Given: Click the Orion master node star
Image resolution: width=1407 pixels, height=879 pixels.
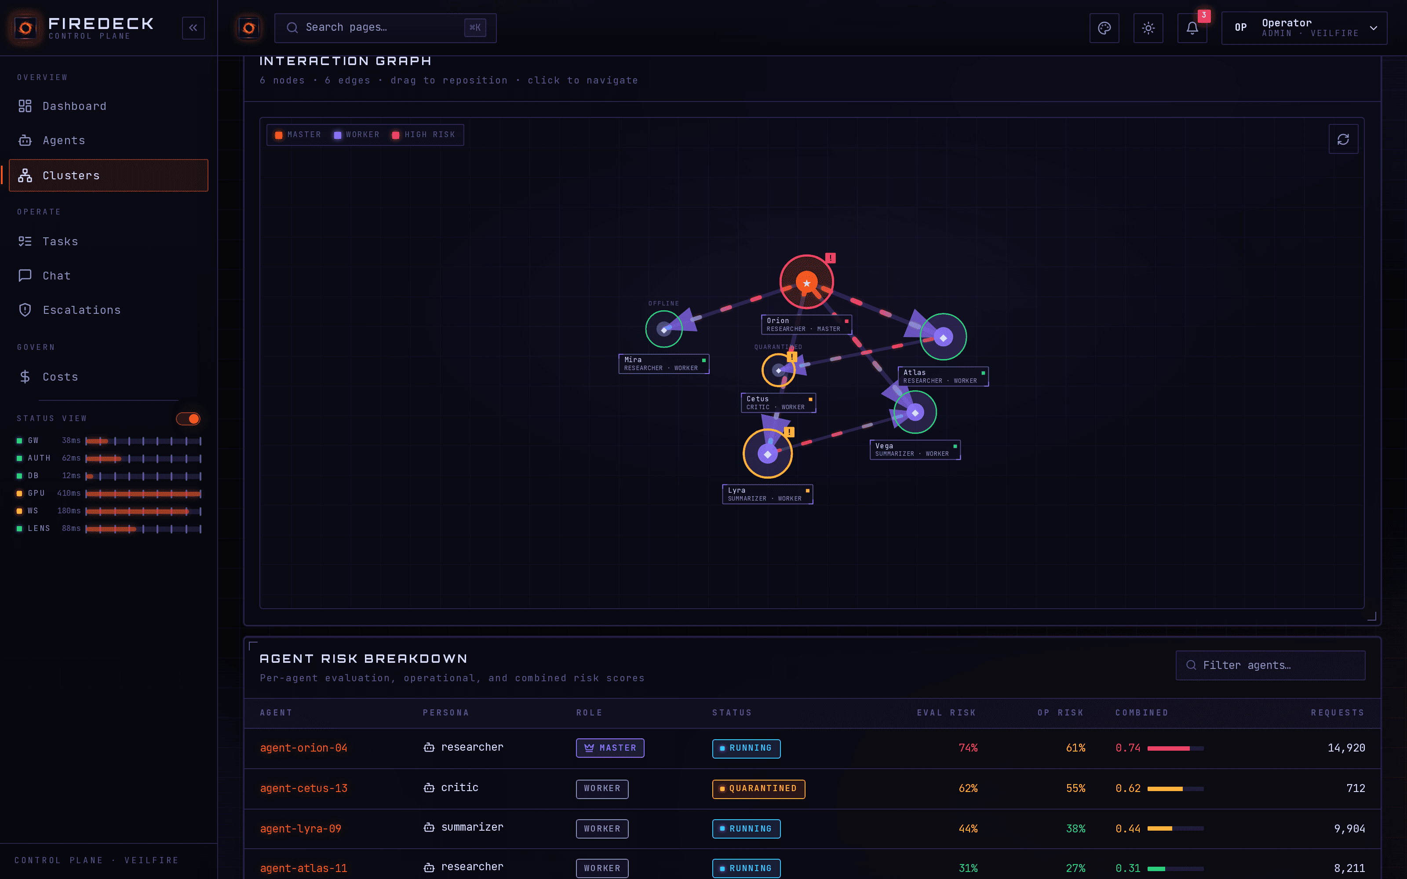Looking at the screenshot, I should click(806, 283).
